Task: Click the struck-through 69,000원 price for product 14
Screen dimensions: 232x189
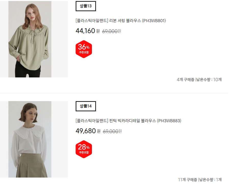Action: coord(112,131)
